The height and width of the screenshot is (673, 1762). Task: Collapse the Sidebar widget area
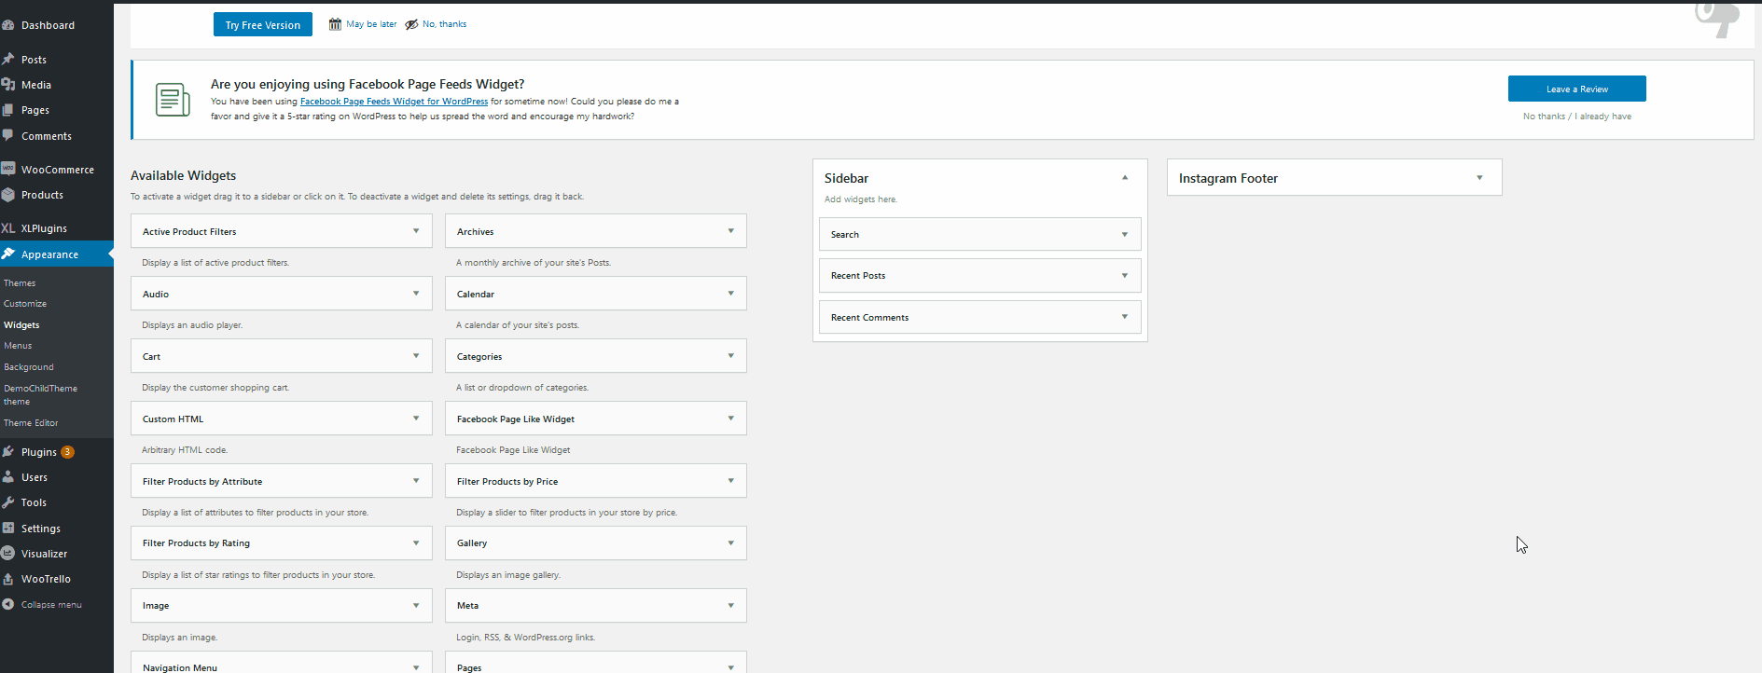pos(1125,177)
